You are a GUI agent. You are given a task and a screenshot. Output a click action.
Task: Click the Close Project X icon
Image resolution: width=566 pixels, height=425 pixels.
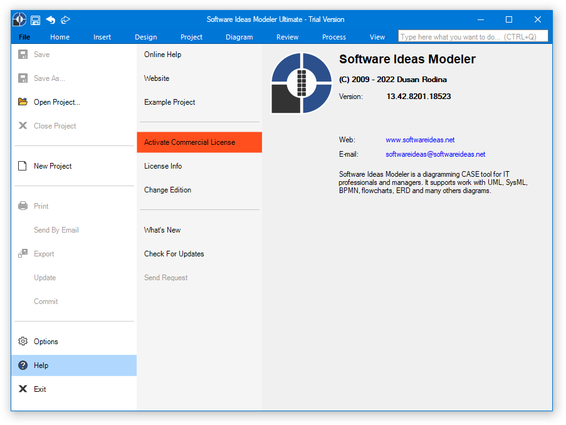coord(23,125)
